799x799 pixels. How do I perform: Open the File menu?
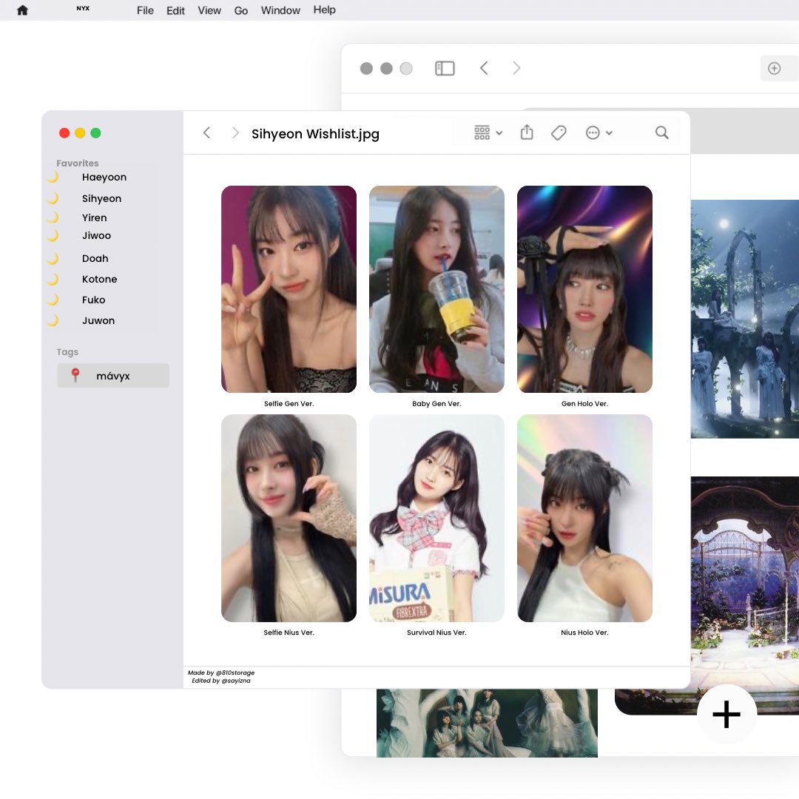coord(145,10)
